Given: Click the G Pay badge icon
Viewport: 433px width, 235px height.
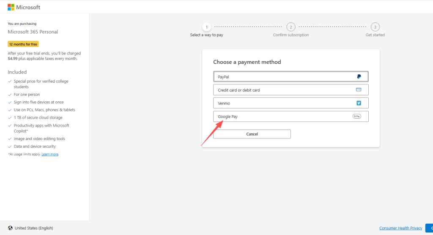Looking at the screenshot, I should tap(356, 116).
